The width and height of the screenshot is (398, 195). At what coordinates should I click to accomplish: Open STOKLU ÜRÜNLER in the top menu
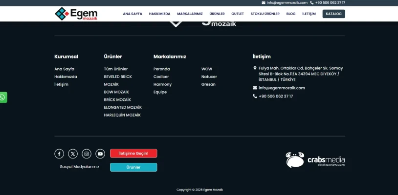tap(265, 14)
